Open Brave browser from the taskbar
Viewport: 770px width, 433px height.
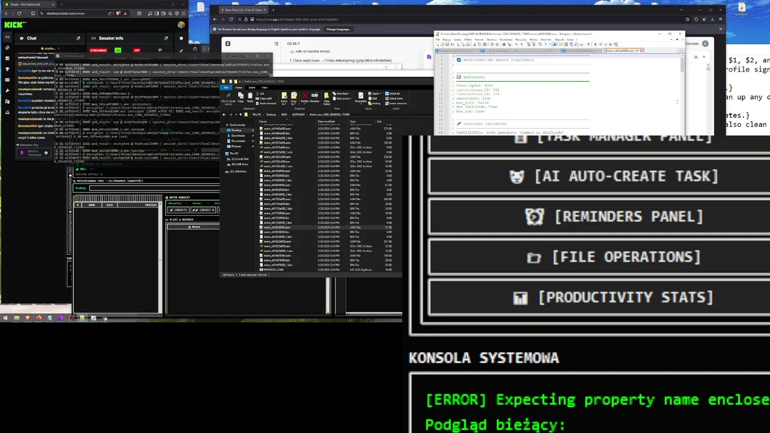pyautogui.click(x=28, y=318)
